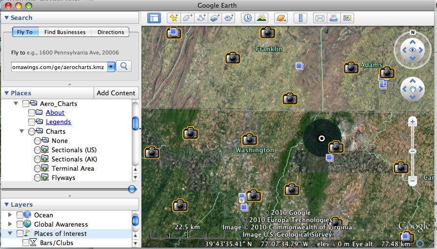
Task: Open the ruler measurement tool
Action: 300,18
